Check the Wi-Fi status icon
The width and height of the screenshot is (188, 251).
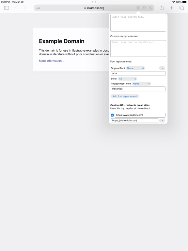click(x=174, y=2)
